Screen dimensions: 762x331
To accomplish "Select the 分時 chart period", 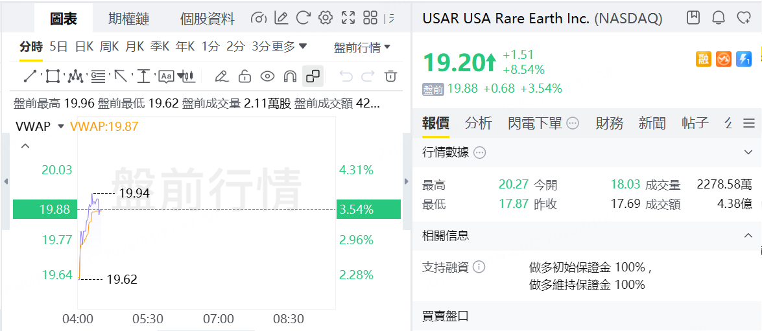I will coord(31,47).
